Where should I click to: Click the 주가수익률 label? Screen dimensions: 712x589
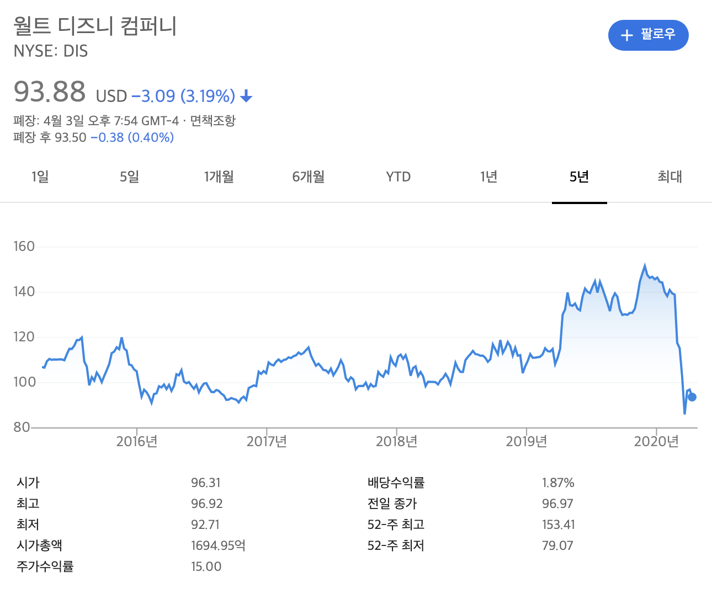(45, 566)
